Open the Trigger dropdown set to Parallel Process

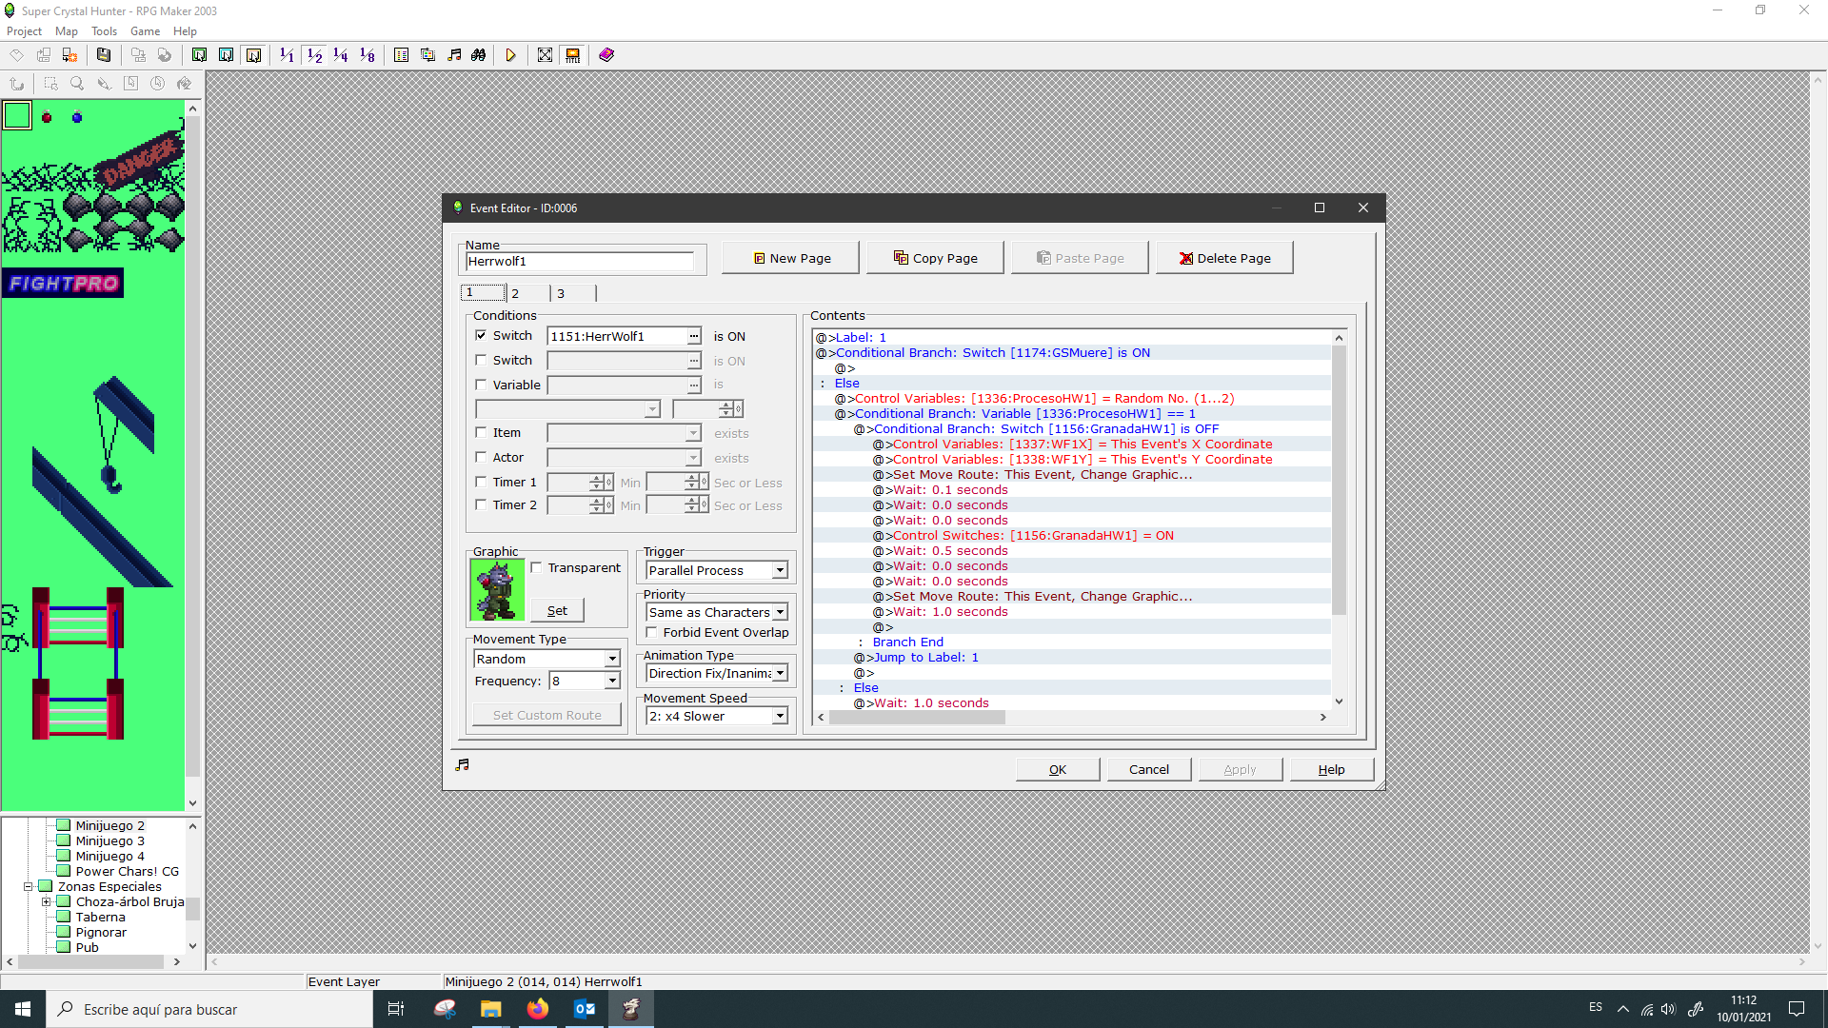coord(779,569)
